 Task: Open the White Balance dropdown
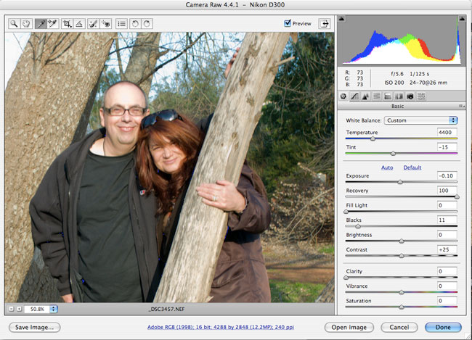click(x=421, y=120)
